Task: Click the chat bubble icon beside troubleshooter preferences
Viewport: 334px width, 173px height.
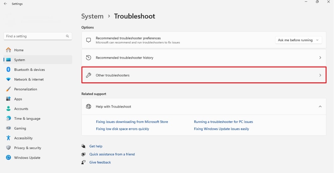Action: tap(88, 40)
